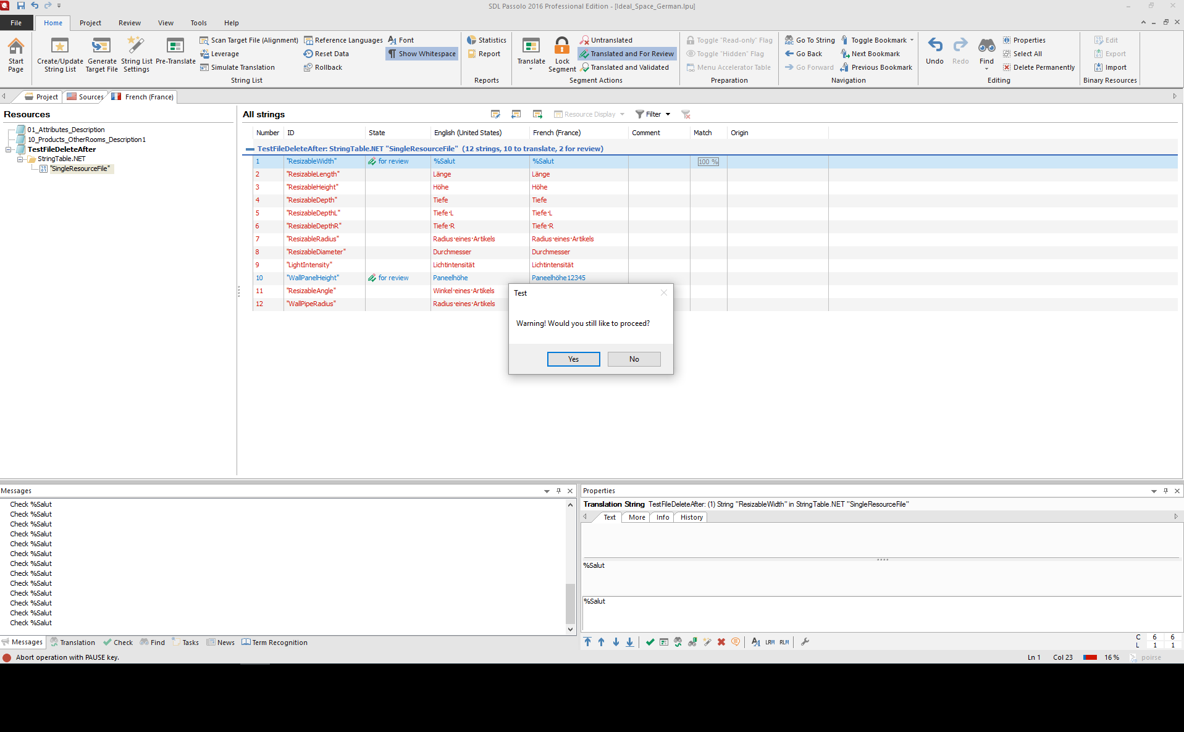Switch to Term Recognition tab
This screenshot has width=1184, height=732.
tap(274, 643)
